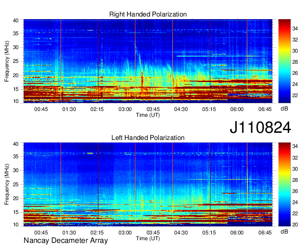
Task: Click the 30 MHz tick on Right Handed plot
Action: (16, 47)
